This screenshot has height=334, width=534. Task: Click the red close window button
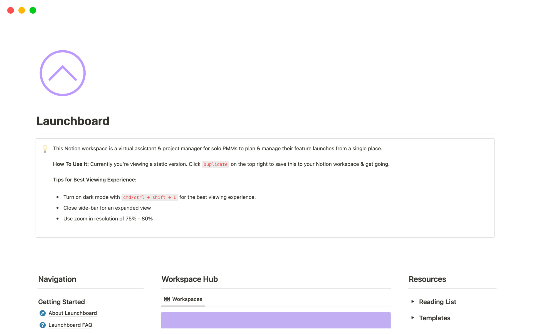pyautogui.click(x=11, y=10)
